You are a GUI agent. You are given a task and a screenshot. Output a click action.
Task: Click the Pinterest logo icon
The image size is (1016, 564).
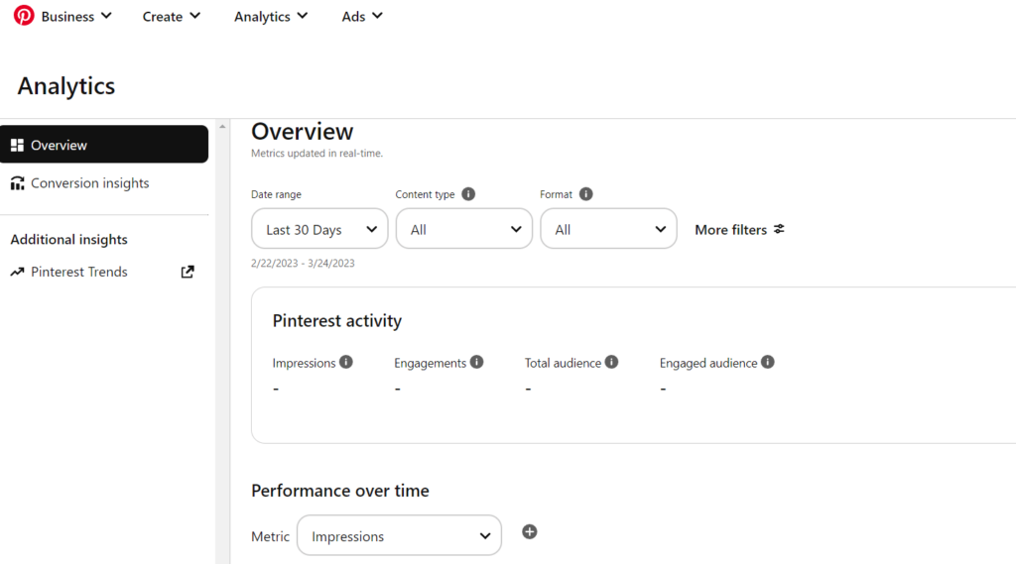pyautogui.click(x=23, y=16)
